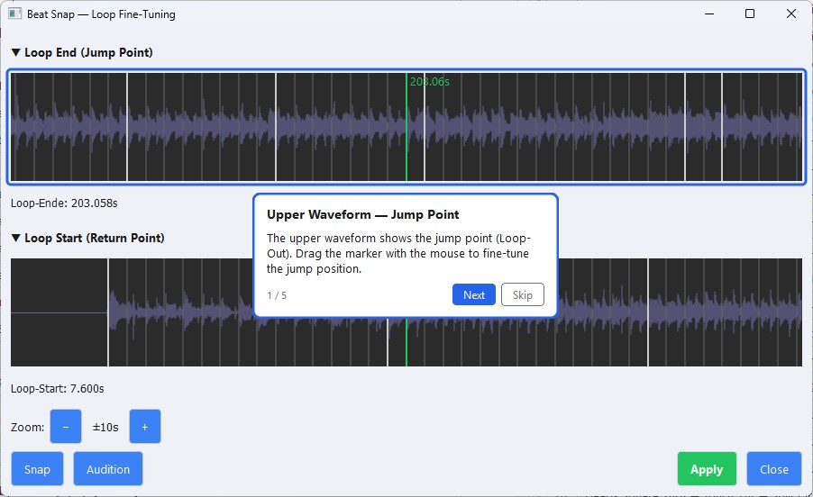Click the silent region before lower waveform audio

(59, 312)
